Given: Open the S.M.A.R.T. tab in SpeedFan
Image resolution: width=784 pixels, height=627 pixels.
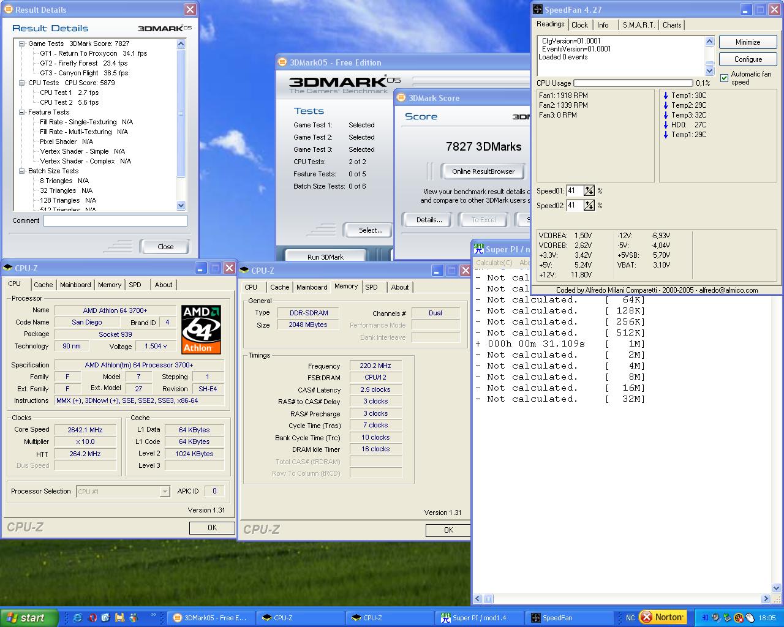Looking at the screenshot, I should click(639, 25).
